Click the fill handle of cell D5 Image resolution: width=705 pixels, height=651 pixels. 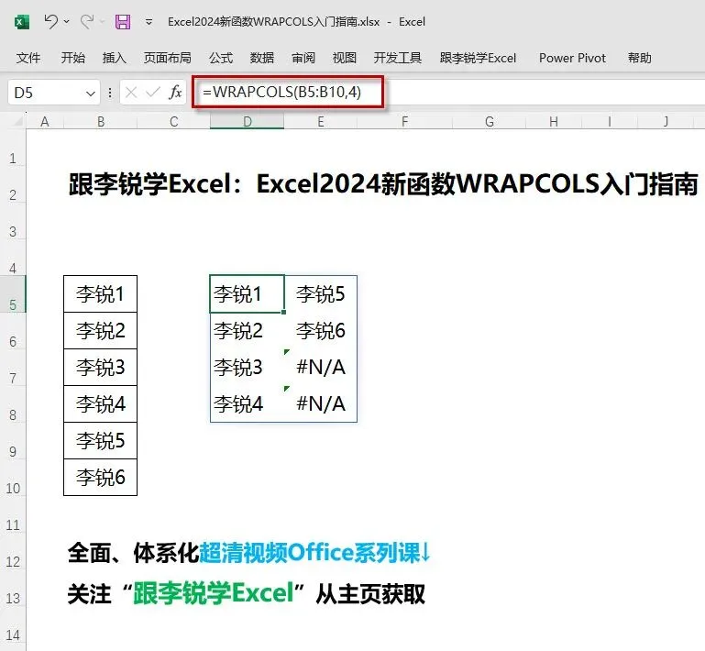tap(283, 312)
